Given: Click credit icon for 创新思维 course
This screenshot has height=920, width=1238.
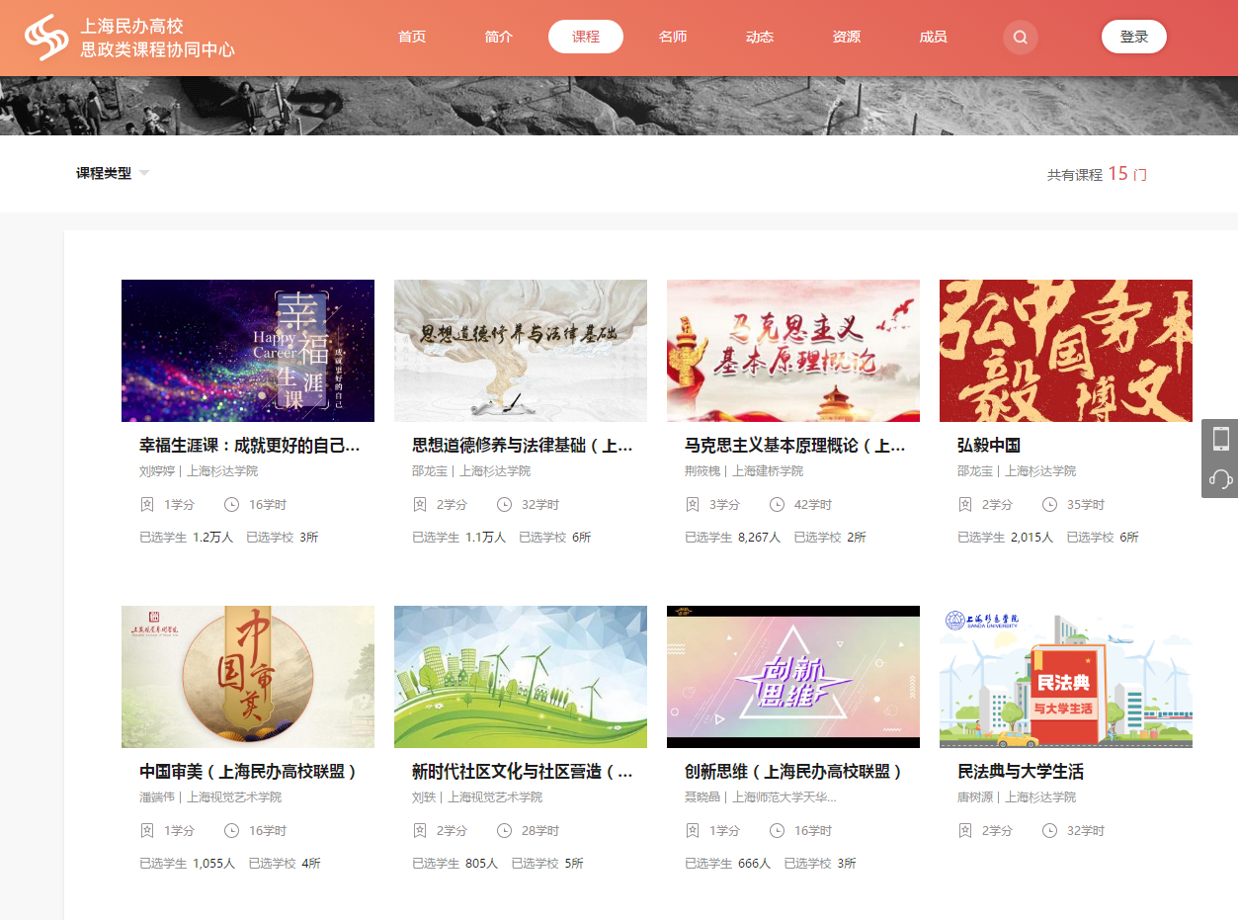Looking at the screenshot, I should coord(693,831).
